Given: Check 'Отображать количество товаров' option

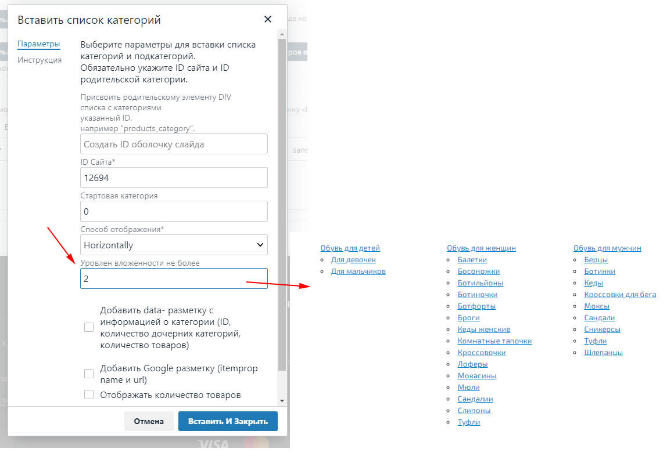Looking at the screenshot, I should tap(89, 395).
